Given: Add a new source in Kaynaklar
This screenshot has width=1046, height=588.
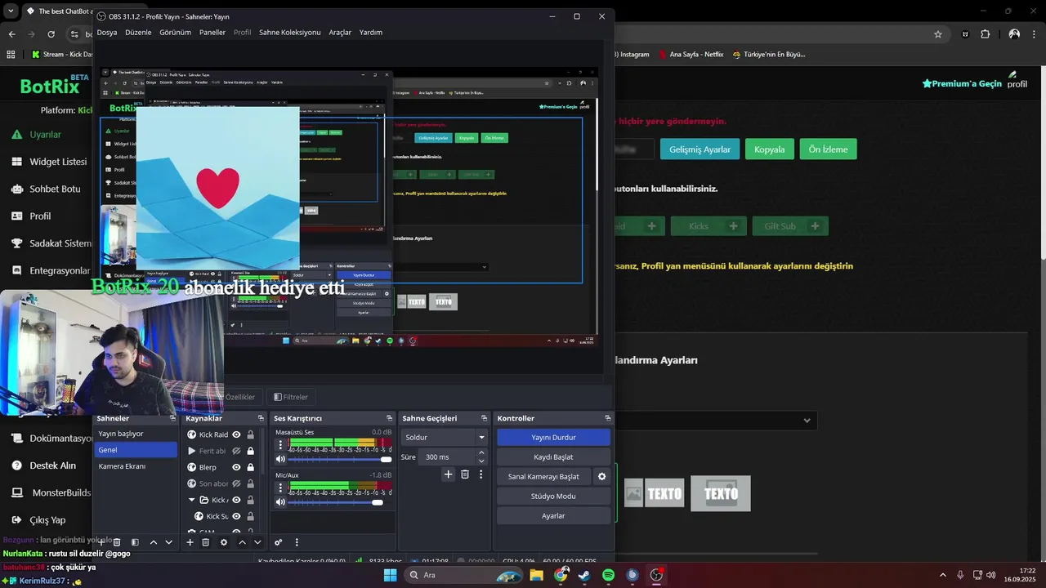Looking at the screenshot, I should point(190,542).
